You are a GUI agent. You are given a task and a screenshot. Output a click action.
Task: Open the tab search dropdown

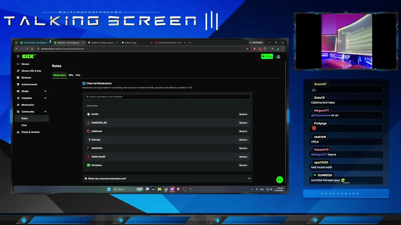click(16, 42)
